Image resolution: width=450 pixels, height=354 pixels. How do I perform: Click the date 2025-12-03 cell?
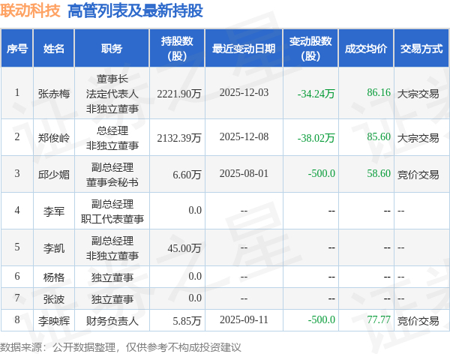(x=244, y=92)
